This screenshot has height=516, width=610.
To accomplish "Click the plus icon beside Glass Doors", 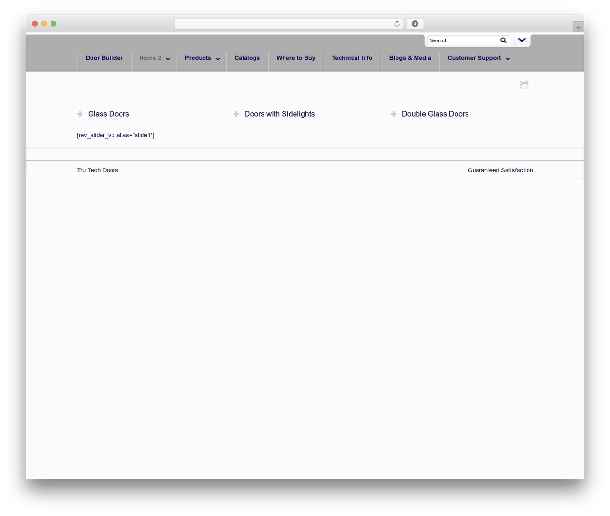I will (80, 114).
